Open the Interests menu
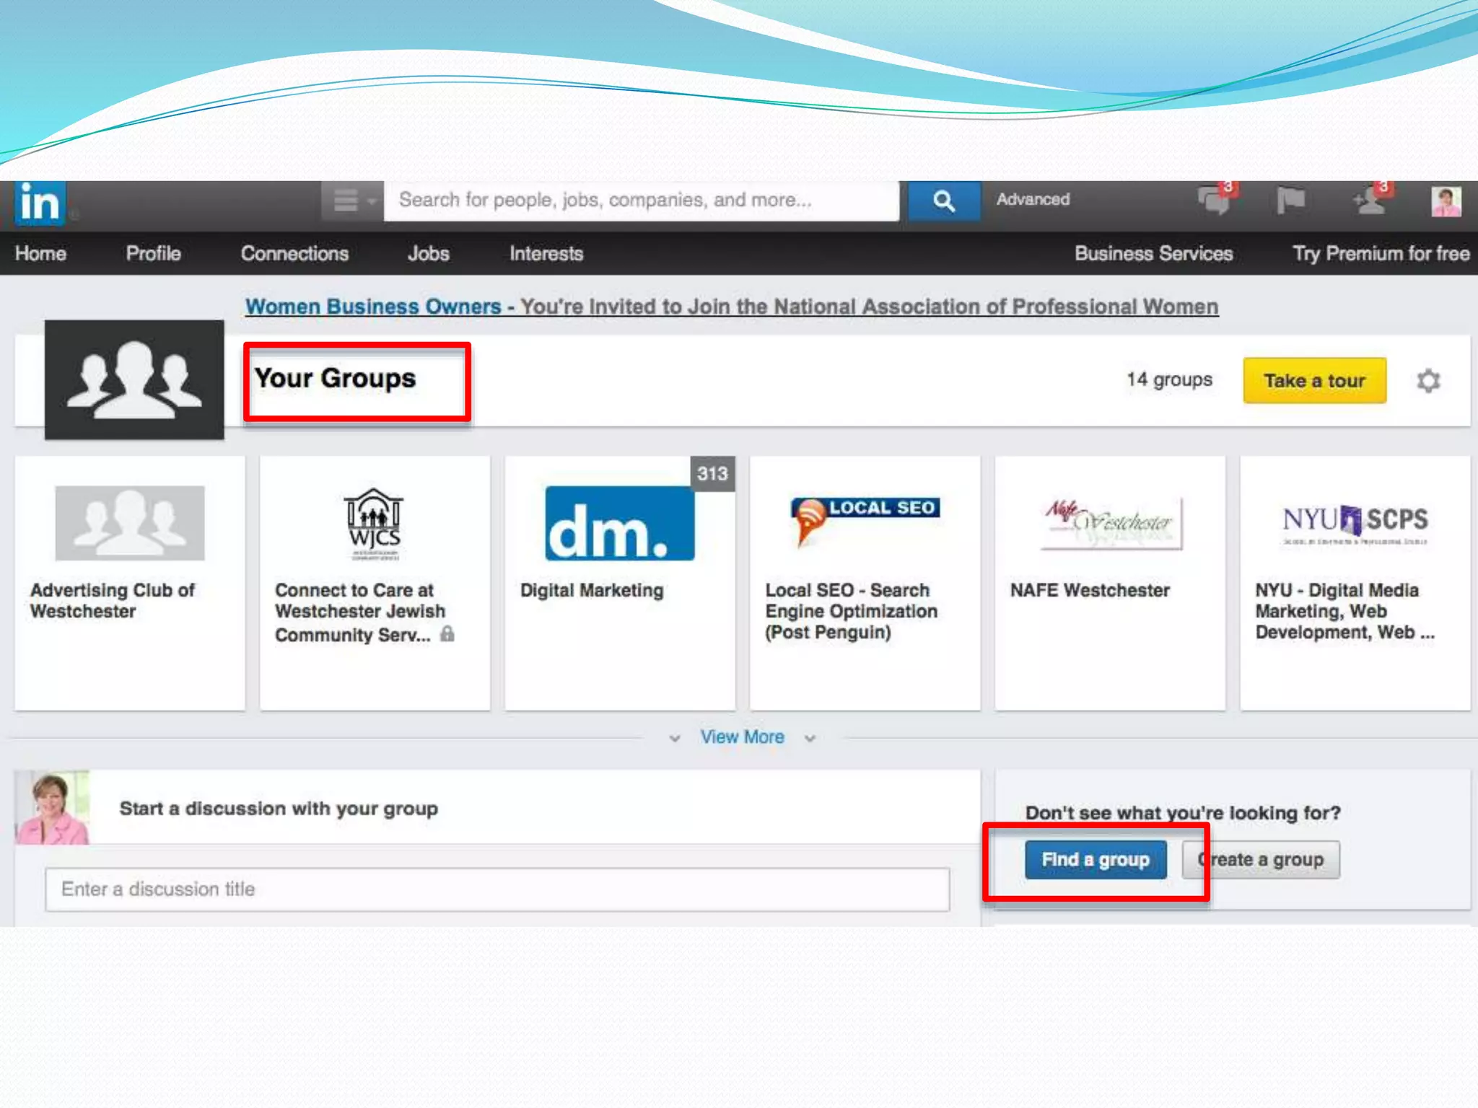Image resolution: width=1478 pixels, height=1108 pixels. pyautogui.click(x=546, y=254)
